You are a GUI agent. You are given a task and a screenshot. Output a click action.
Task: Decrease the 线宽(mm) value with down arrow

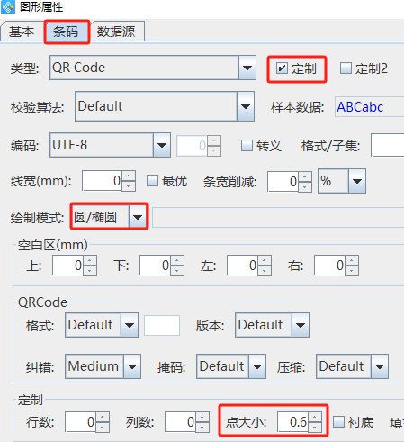tap(129, 186)
